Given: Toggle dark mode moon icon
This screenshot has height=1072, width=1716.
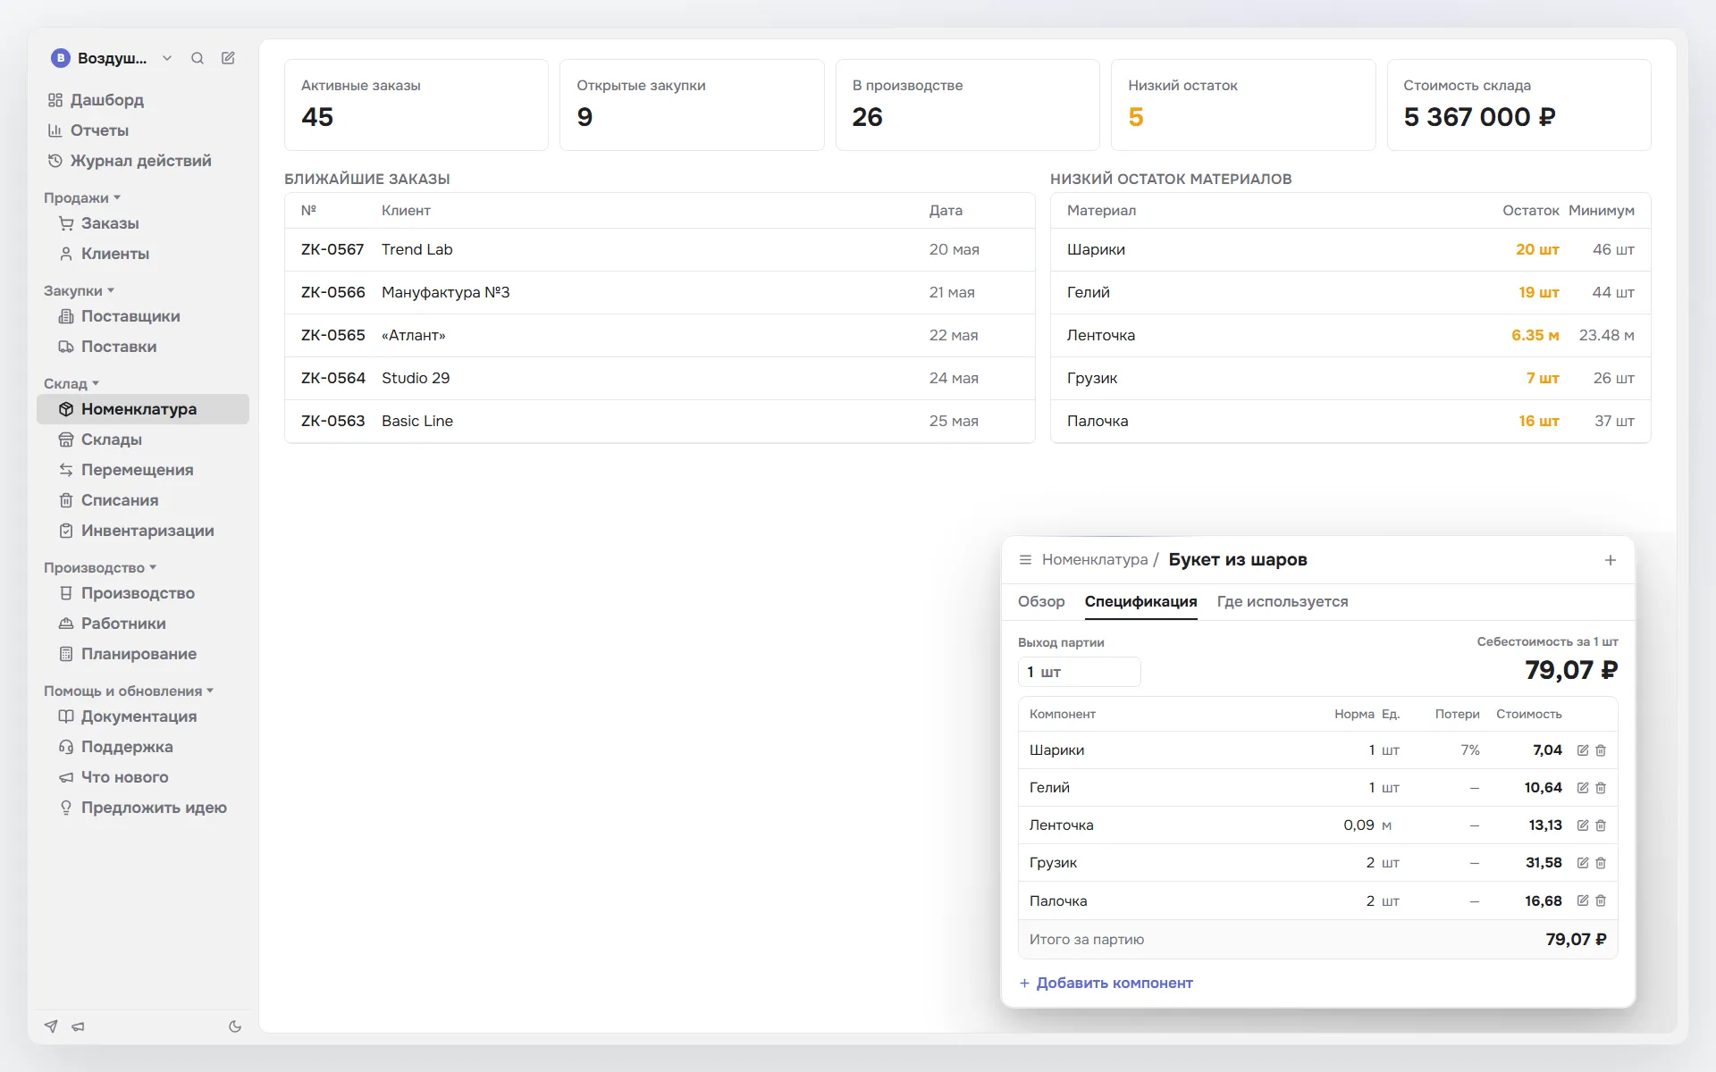Looking at the screenshot, I should click(x=235, y=1026).
